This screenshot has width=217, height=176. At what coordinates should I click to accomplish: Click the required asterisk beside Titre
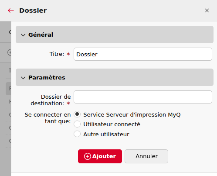tap(68, 54)
